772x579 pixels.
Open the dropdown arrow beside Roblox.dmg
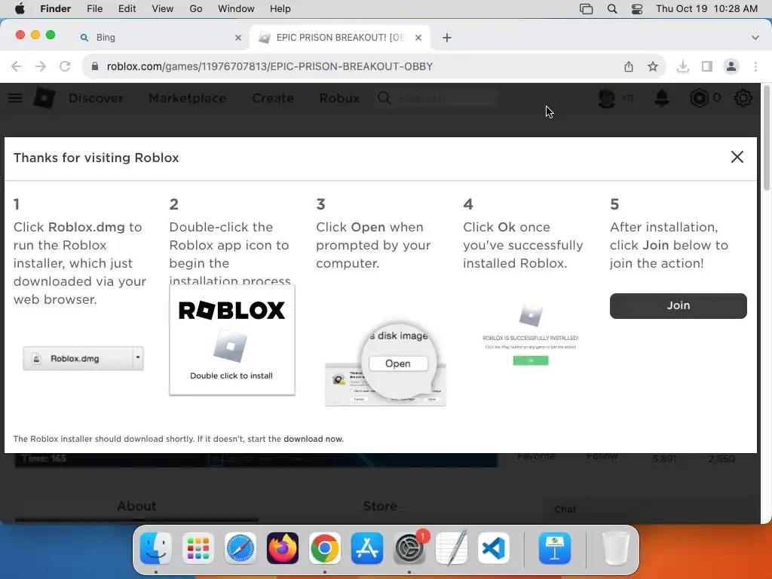[x=138, y=358]
